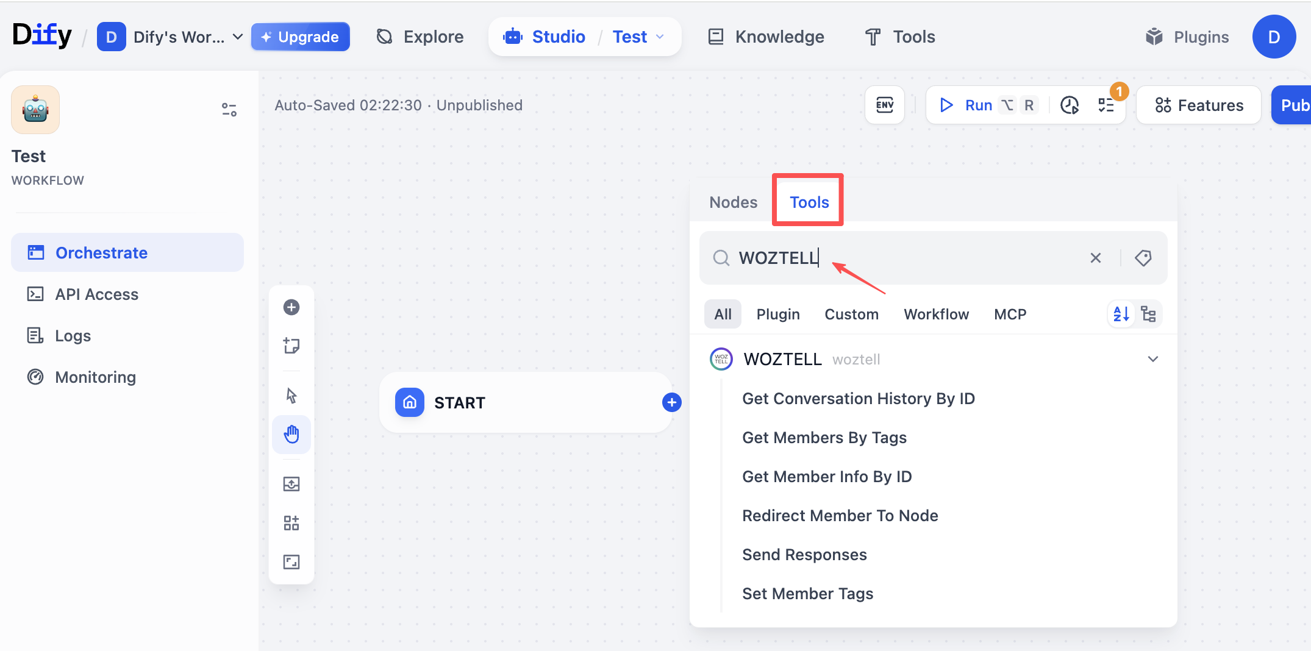This screenshot has height=651, width=1311.
Task: Open the run history clock icon
Action: pyautogui.click(x=1070, y=105)
